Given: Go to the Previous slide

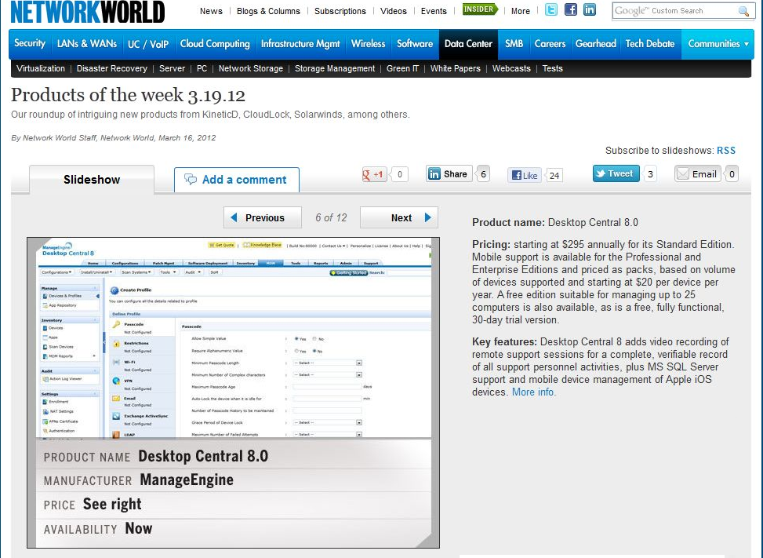Looking at the screenshot, I should coord(262,217).
